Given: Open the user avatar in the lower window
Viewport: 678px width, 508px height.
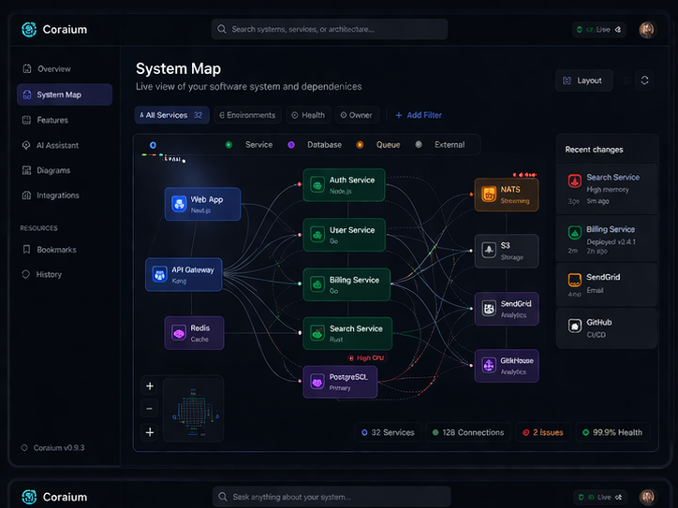Looking at the screenshot, I should coord(647,497).
